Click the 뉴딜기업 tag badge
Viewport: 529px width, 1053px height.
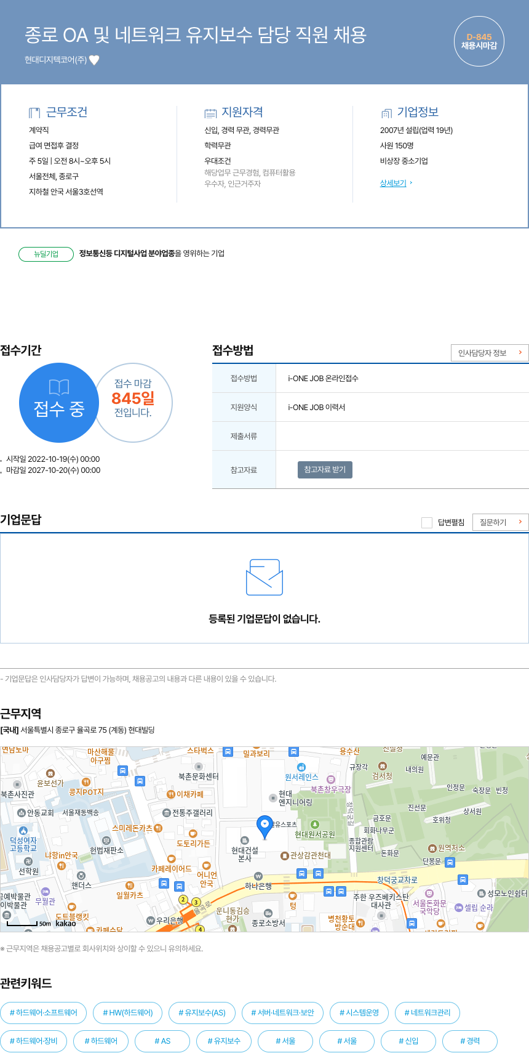(46, 254)
